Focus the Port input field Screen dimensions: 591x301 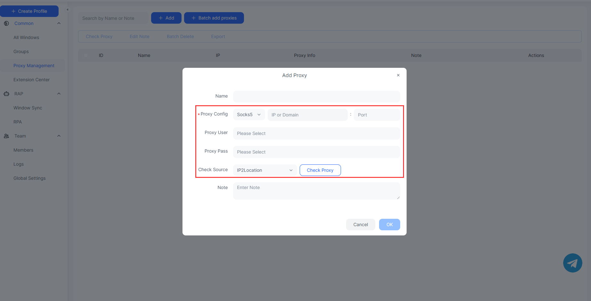[376, 115]
